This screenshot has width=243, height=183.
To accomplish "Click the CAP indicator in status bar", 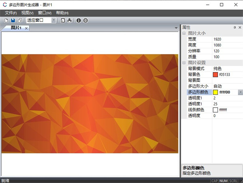I will [215, 181].
